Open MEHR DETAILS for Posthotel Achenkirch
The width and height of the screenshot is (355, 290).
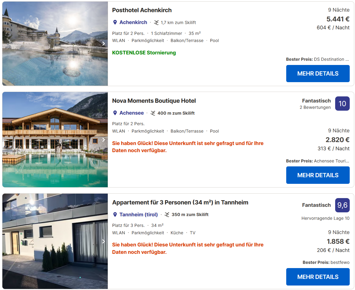pos(318,74)
